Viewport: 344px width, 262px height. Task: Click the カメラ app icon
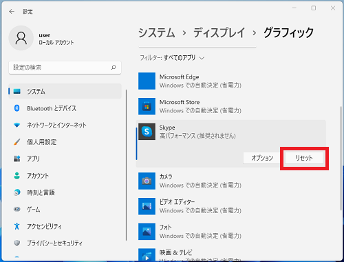[147, 181]
